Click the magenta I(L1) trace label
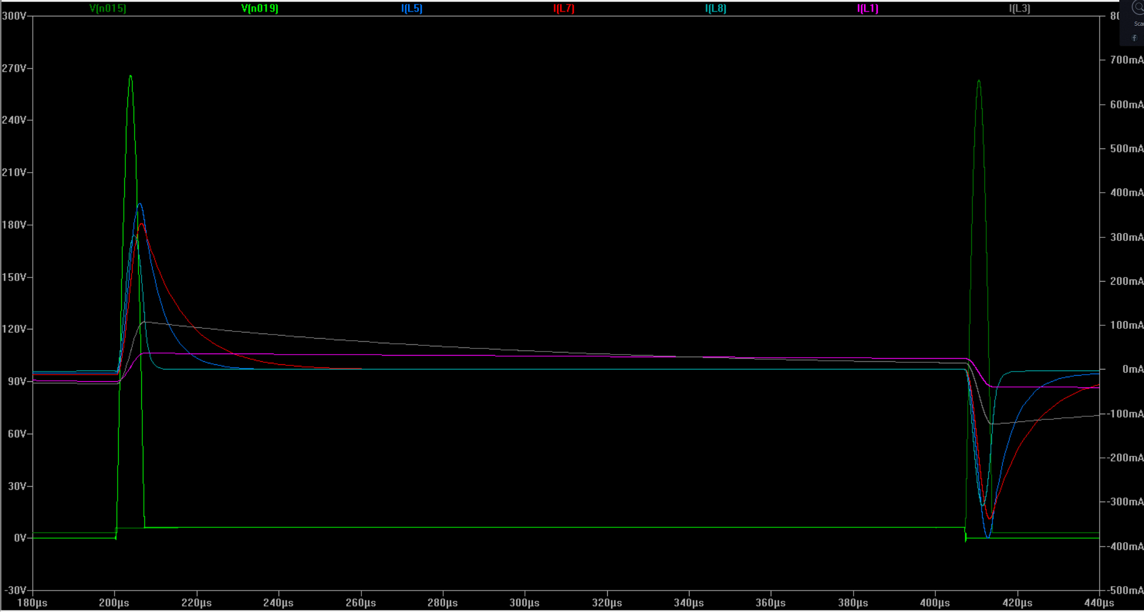The height and width of the screenshot is (612, 1144). 867,8
